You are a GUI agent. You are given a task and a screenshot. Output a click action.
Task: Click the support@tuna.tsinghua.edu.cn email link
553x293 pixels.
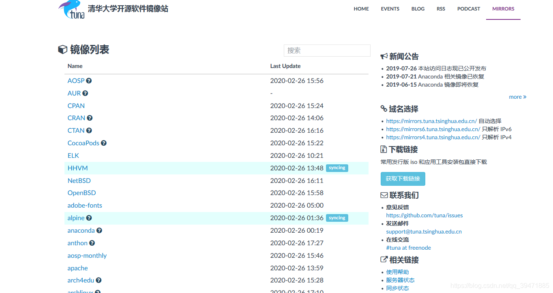click(424, 232)
